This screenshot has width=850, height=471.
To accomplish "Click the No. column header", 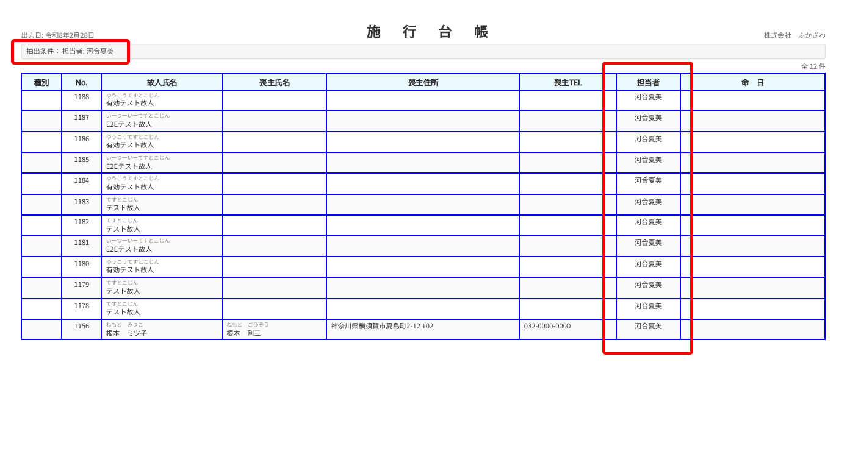I will [81, 82].
